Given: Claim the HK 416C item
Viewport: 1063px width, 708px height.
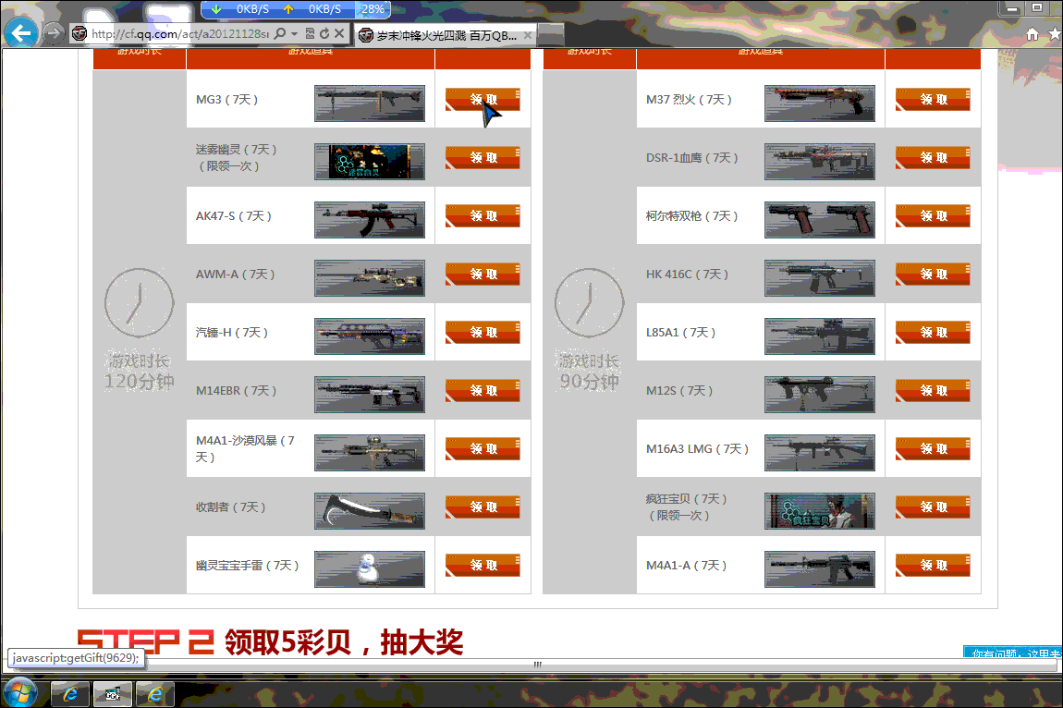Looking at the screenshot, I should (933, 274).
